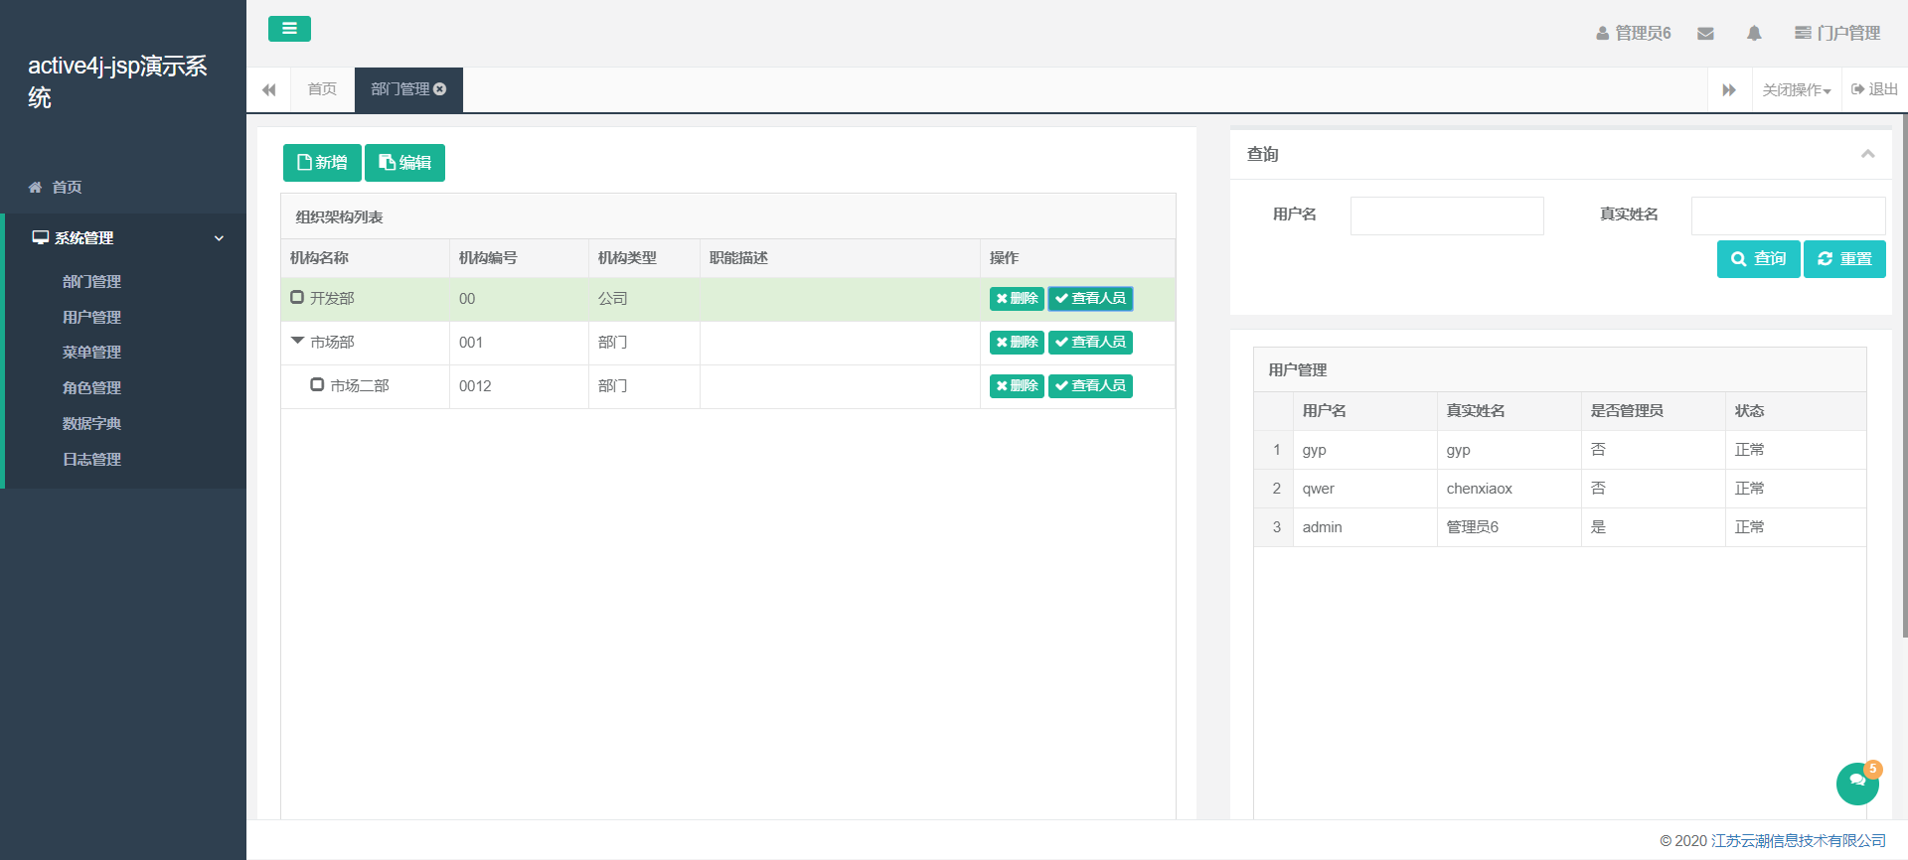
Task: Switch to the 首页 tab
Action: (322, 89)
